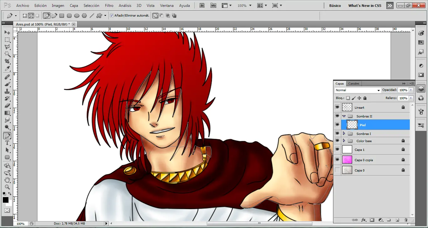Choose the Freeform Pen option

pos(54,16)
